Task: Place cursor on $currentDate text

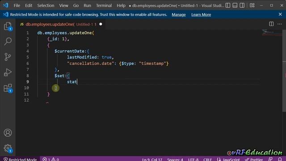Action: tap(70, 51)
